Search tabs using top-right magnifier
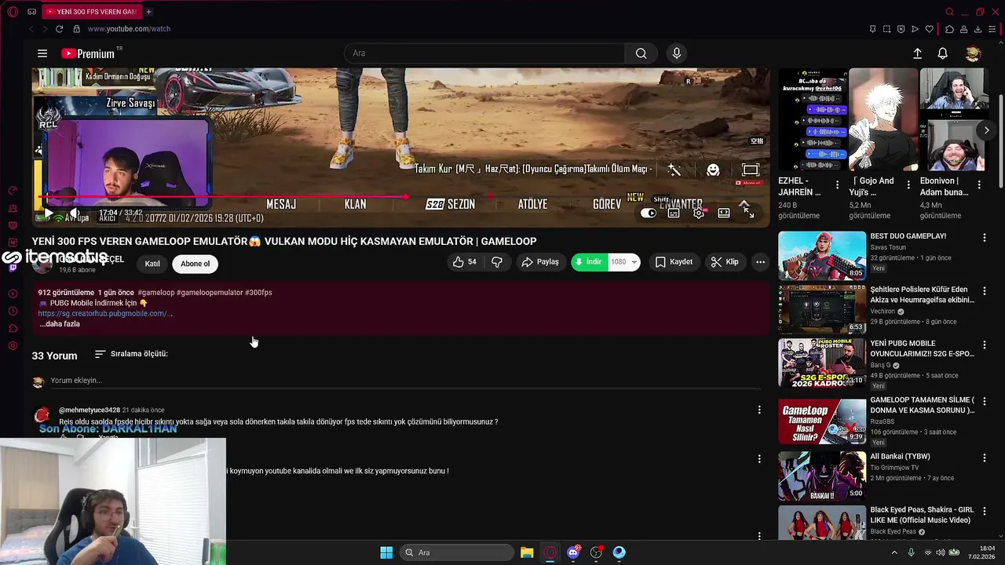This screenshot has height=565, width=1005. pos(949,12)
